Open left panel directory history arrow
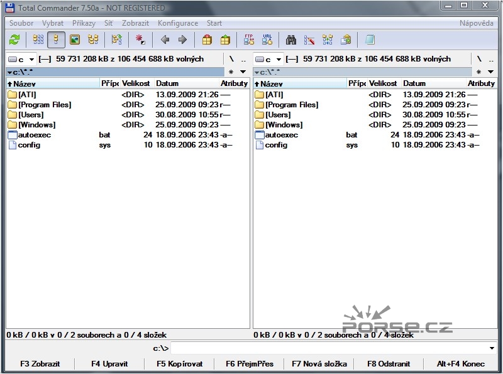The image size is (503, 374). (x=243, y=72)
